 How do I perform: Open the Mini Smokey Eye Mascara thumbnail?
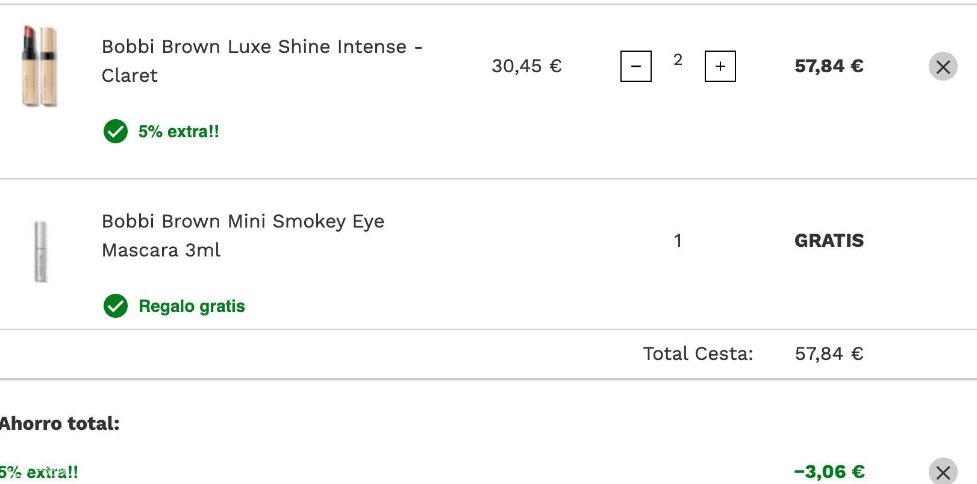(40, 252)
